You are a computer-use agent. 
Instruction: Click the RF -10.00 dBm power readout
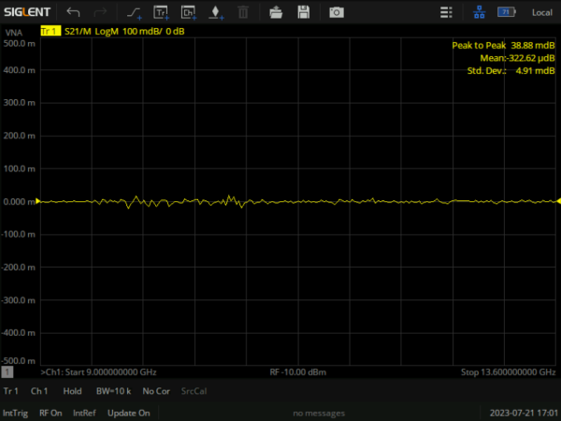298,372
